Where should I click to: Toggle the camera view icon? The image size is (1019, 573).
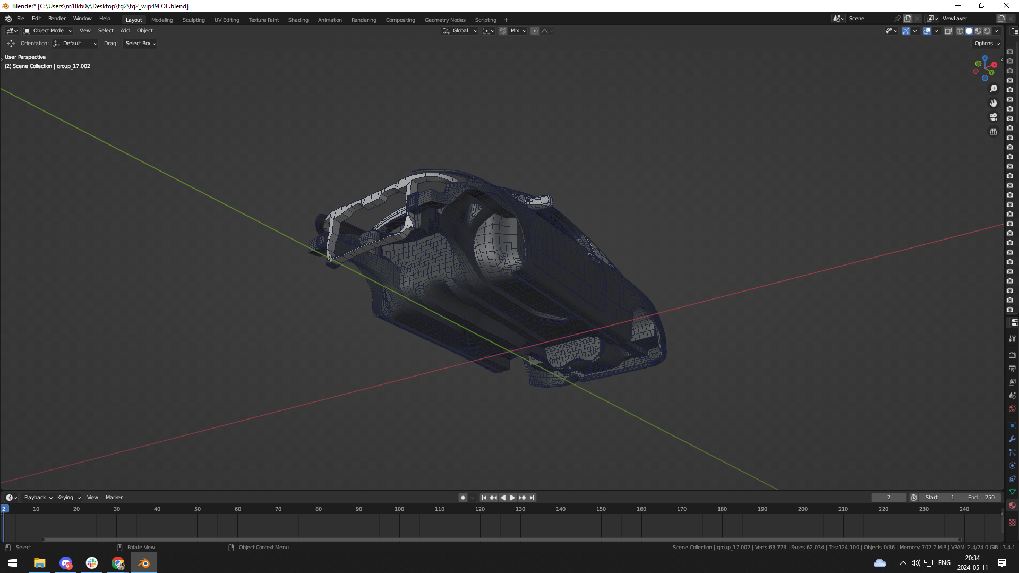point(993,117)
